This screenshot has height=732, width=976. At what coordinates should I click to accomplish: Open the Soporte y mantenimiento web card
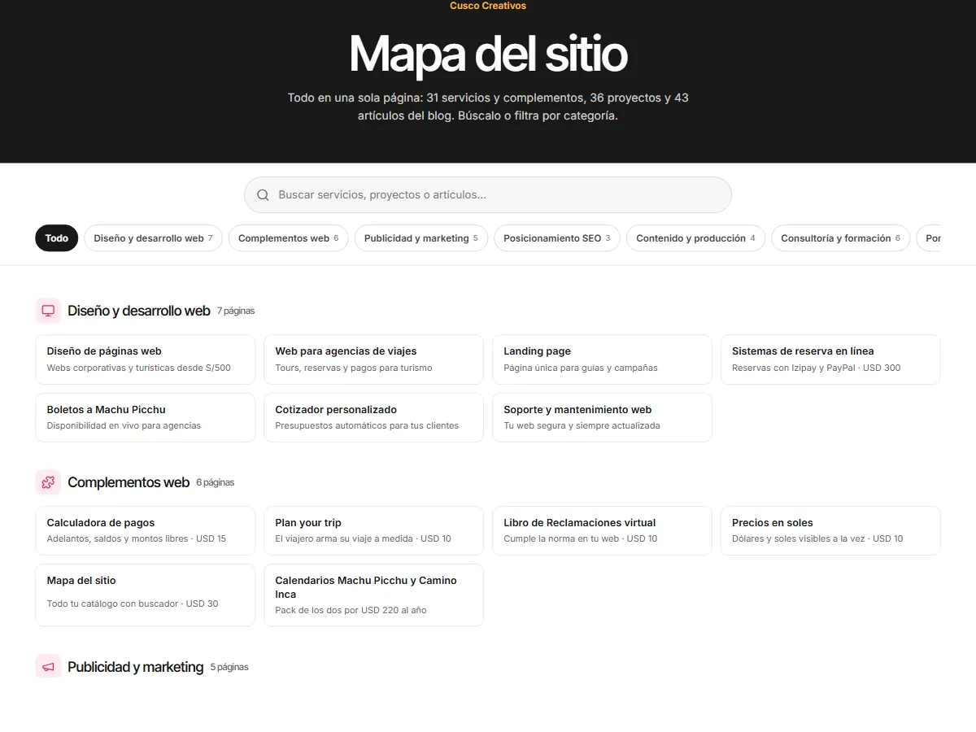(x=602, y=417)
